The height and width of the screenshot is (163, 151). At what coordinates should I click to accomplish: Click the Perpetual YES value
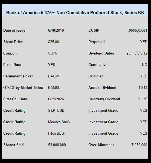(x=144, y=42)
